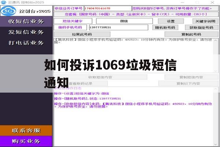Viewport: 220px width, 147px height.
Task: Click log line 操作-[设置]短信关键字为:微信
Action: [x=81, y=94]
